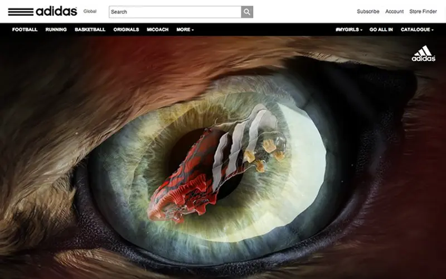Select the Originals menu item
The height and width of the screenshot is (279, 446).
point(126,30)
